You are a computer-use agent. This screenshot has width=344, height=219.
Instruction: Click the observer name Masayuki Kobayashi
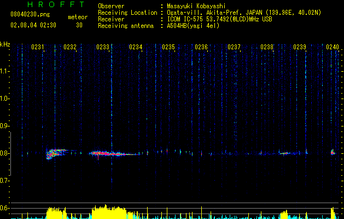pos(196,6)
